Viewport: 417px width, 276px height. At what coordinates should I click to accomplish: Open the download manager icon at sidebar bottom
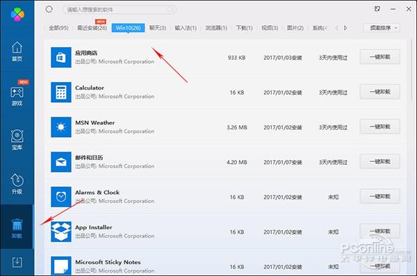pos(17,262)
